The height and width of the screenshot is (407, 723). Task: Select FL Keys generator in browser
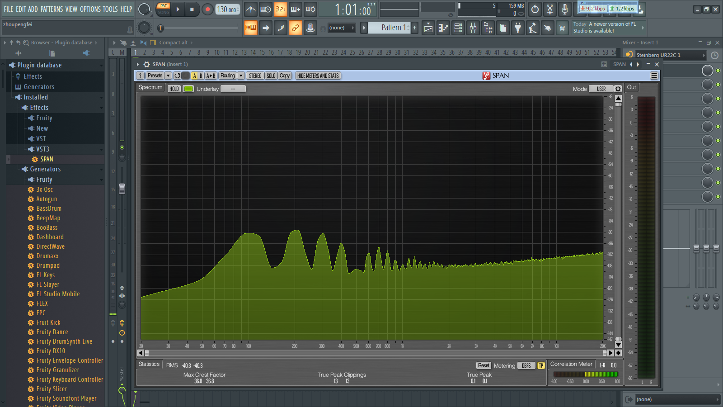click(x=45, y=275)
